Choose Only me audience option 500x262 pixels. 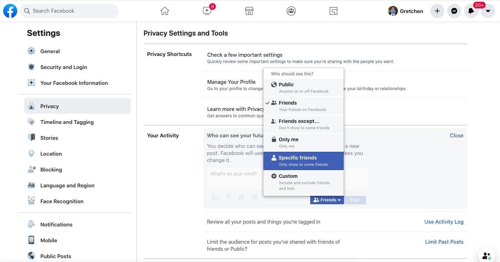303,143
